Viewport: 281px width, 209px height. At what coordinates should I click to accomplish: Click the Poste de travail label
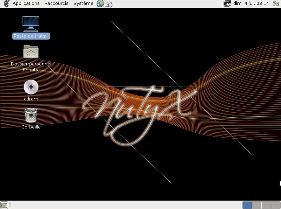tap(31, 36)
